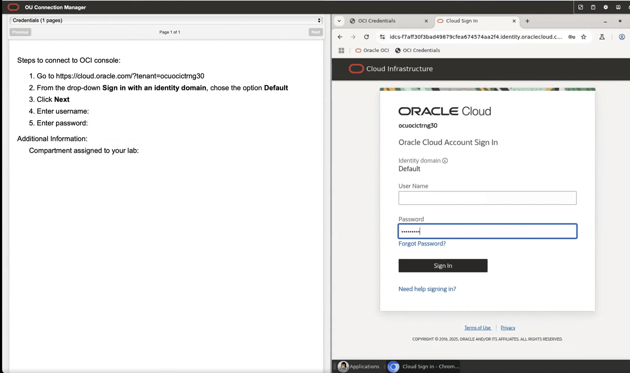Maximize the Chrome browser window
The width and height of the screenshot is (630, 373).
[620, 21]
